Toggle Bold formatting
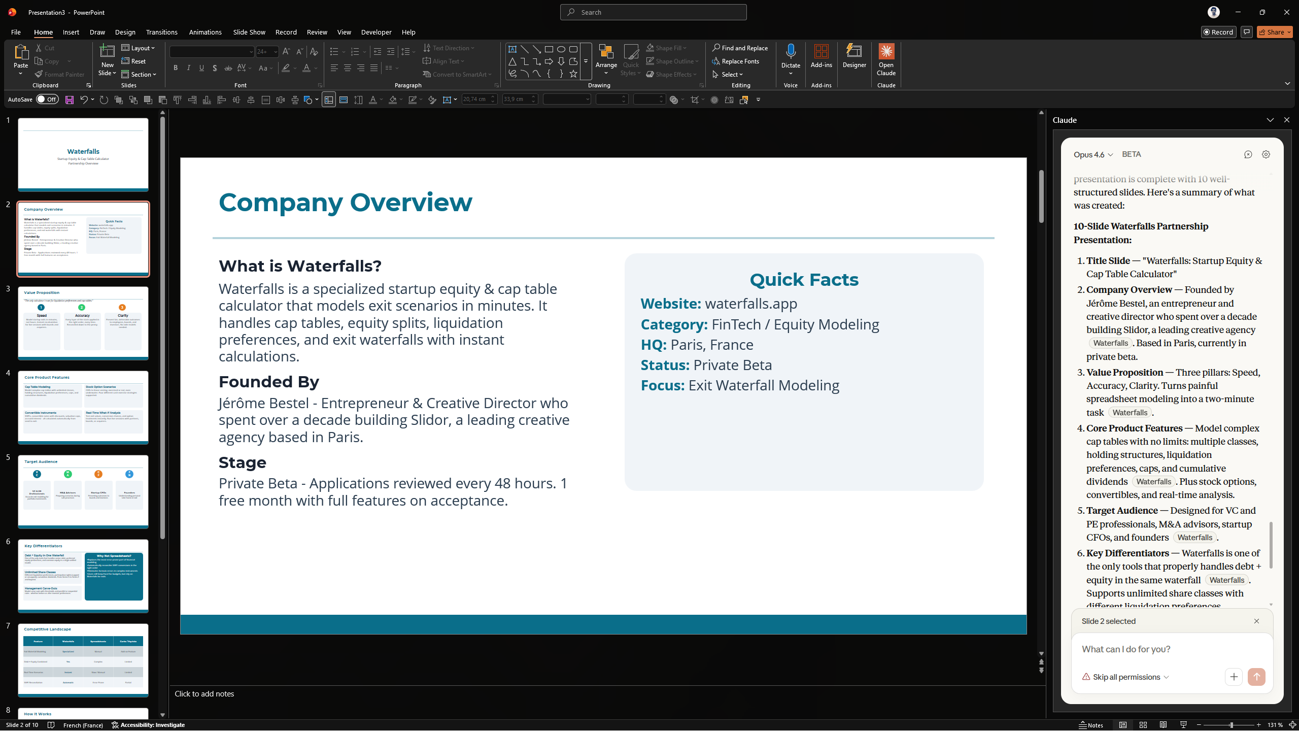 (176, 68)
